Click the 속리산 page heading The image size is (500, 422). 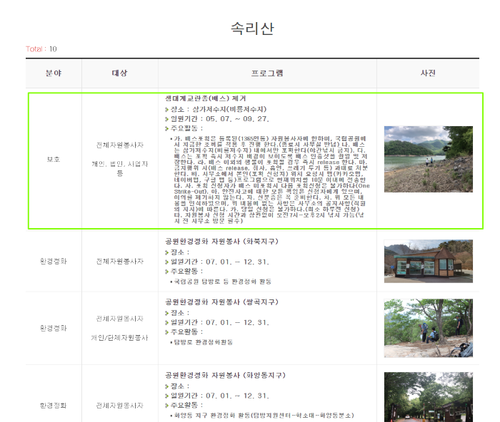click(x=252, y=29)
